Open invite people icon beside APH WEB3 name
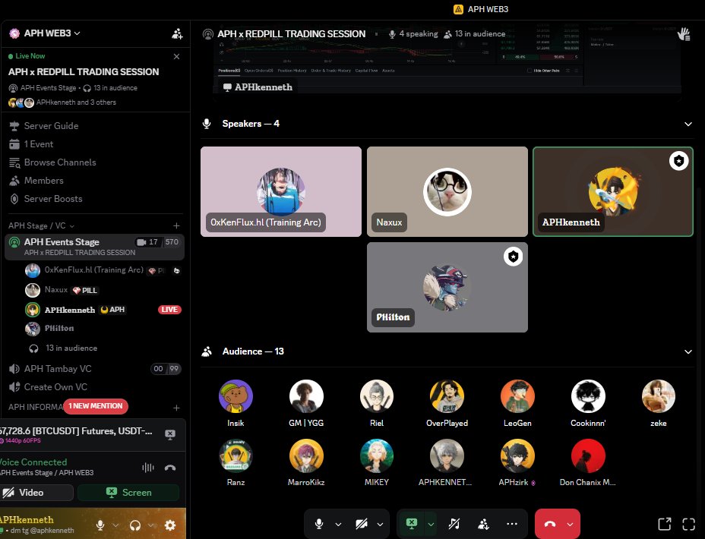This screenshot has height=539, width=705. [x=177, y=33]
